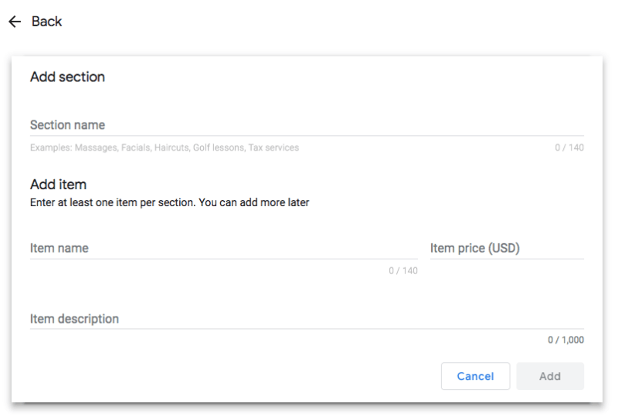Go back using the Back label
The height and width of the screenshot is (417, 618).
click(46, 22)
